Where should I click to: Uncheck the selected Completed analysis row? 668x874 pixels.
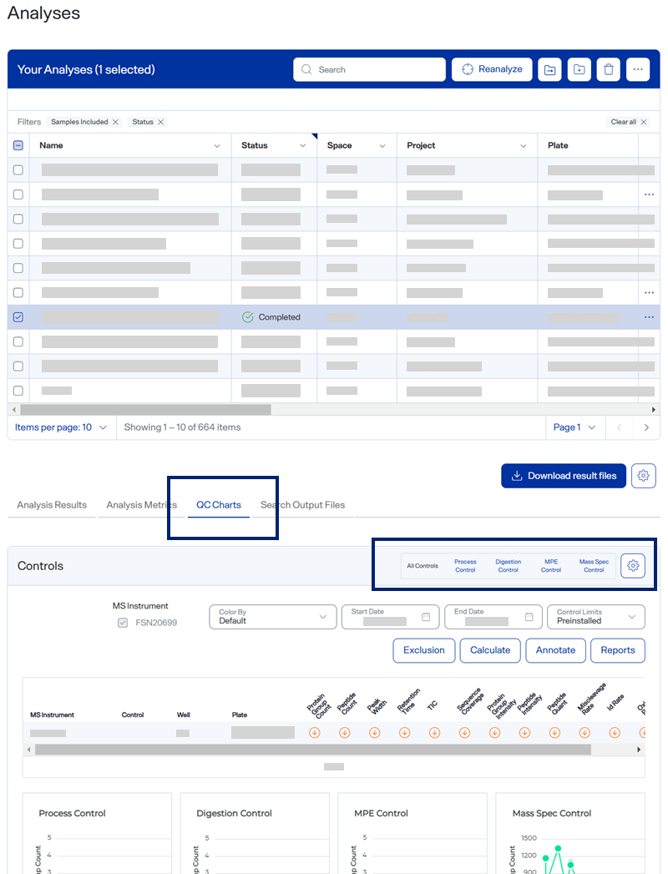pyautogui.click(x=18, y=317)
